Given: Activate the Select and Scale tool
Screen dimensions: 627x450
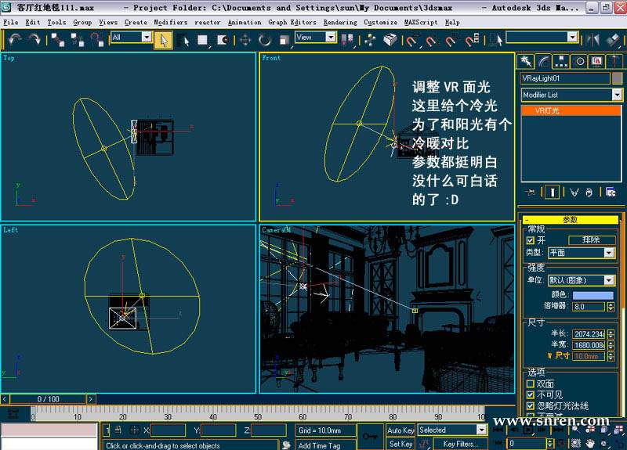Looking at the screenshot, I should click(284, 40).
